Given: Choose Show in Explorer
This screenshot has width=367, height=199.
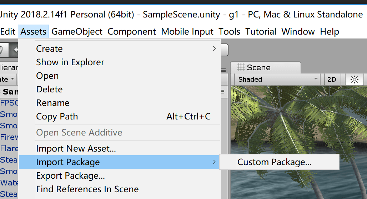Looking at the screenshot, I should (x=70, y=62).
